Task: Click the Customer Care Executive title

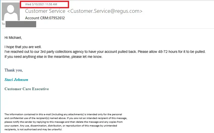Action: (x=27, y=89)
